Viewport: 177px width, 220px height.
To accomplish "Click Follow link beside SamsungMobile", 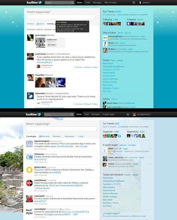I will 142,36.
